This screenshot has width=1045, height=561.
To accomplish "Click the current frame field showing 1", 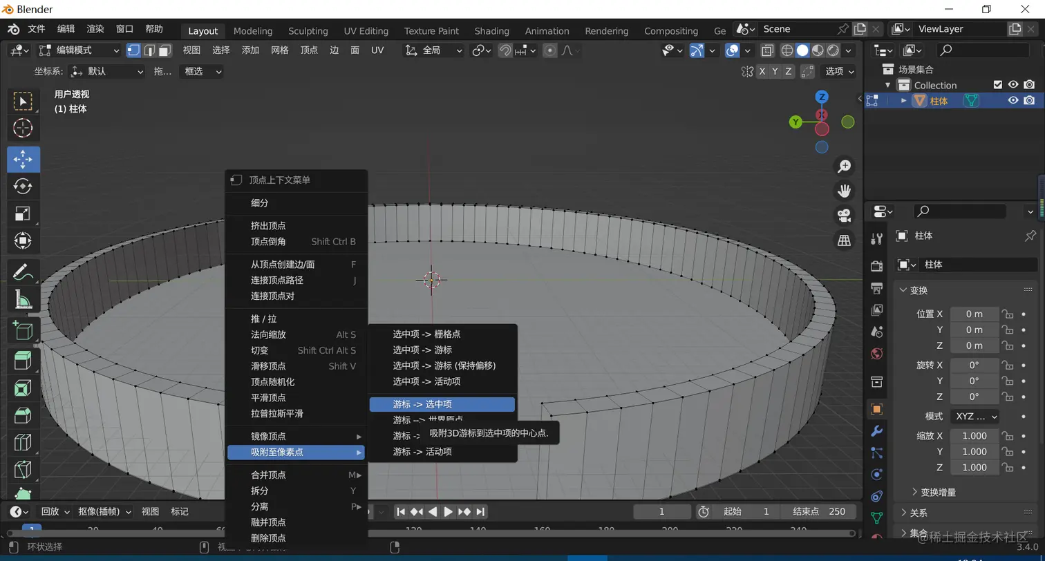I will tap(661, 512).
